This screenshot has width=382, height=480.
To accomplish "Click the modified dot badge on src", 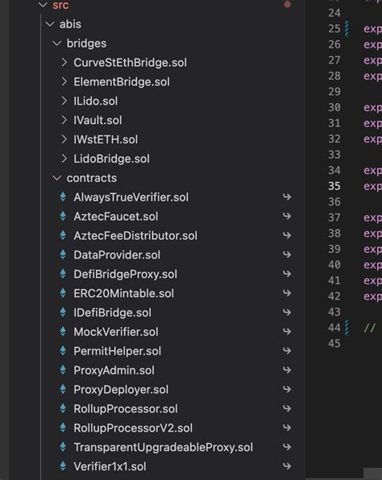I will pyautogui.click(x=288, y=4).
